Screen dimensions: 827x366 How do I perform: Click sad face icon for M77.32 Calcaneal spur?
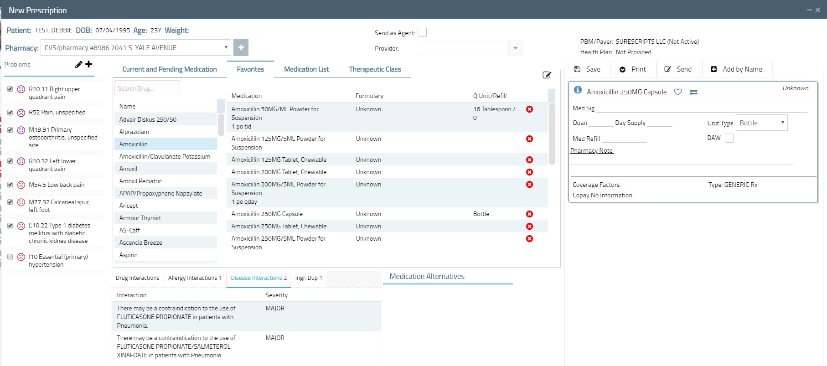coord(21,202)
